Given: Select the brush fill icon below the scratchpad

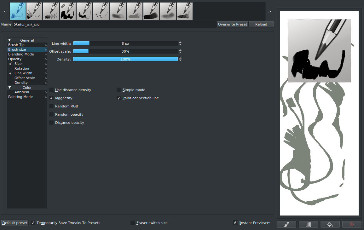Looking at the screenshot, I should pos(286,224).
